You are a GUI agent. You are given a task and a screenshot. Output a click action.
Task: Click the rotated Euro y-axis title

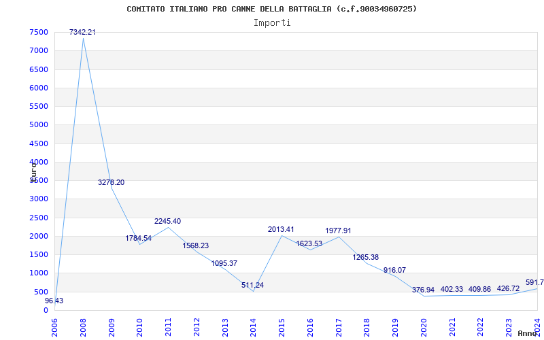33,172
